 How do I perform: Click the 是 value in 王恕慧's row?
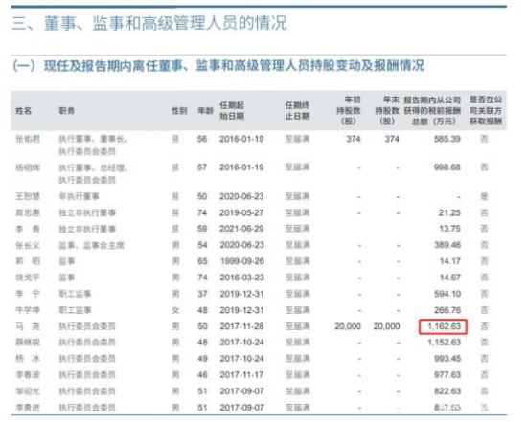(484, 196)
